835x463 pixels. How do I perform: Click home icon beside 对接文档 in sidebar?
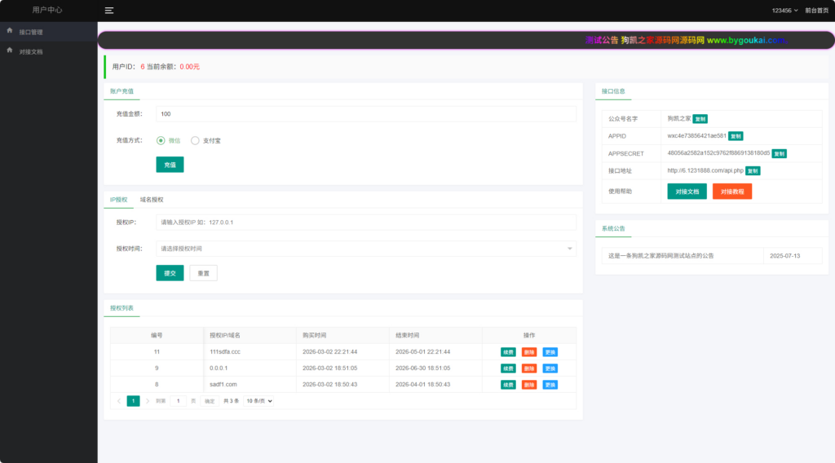coord(10,51)
